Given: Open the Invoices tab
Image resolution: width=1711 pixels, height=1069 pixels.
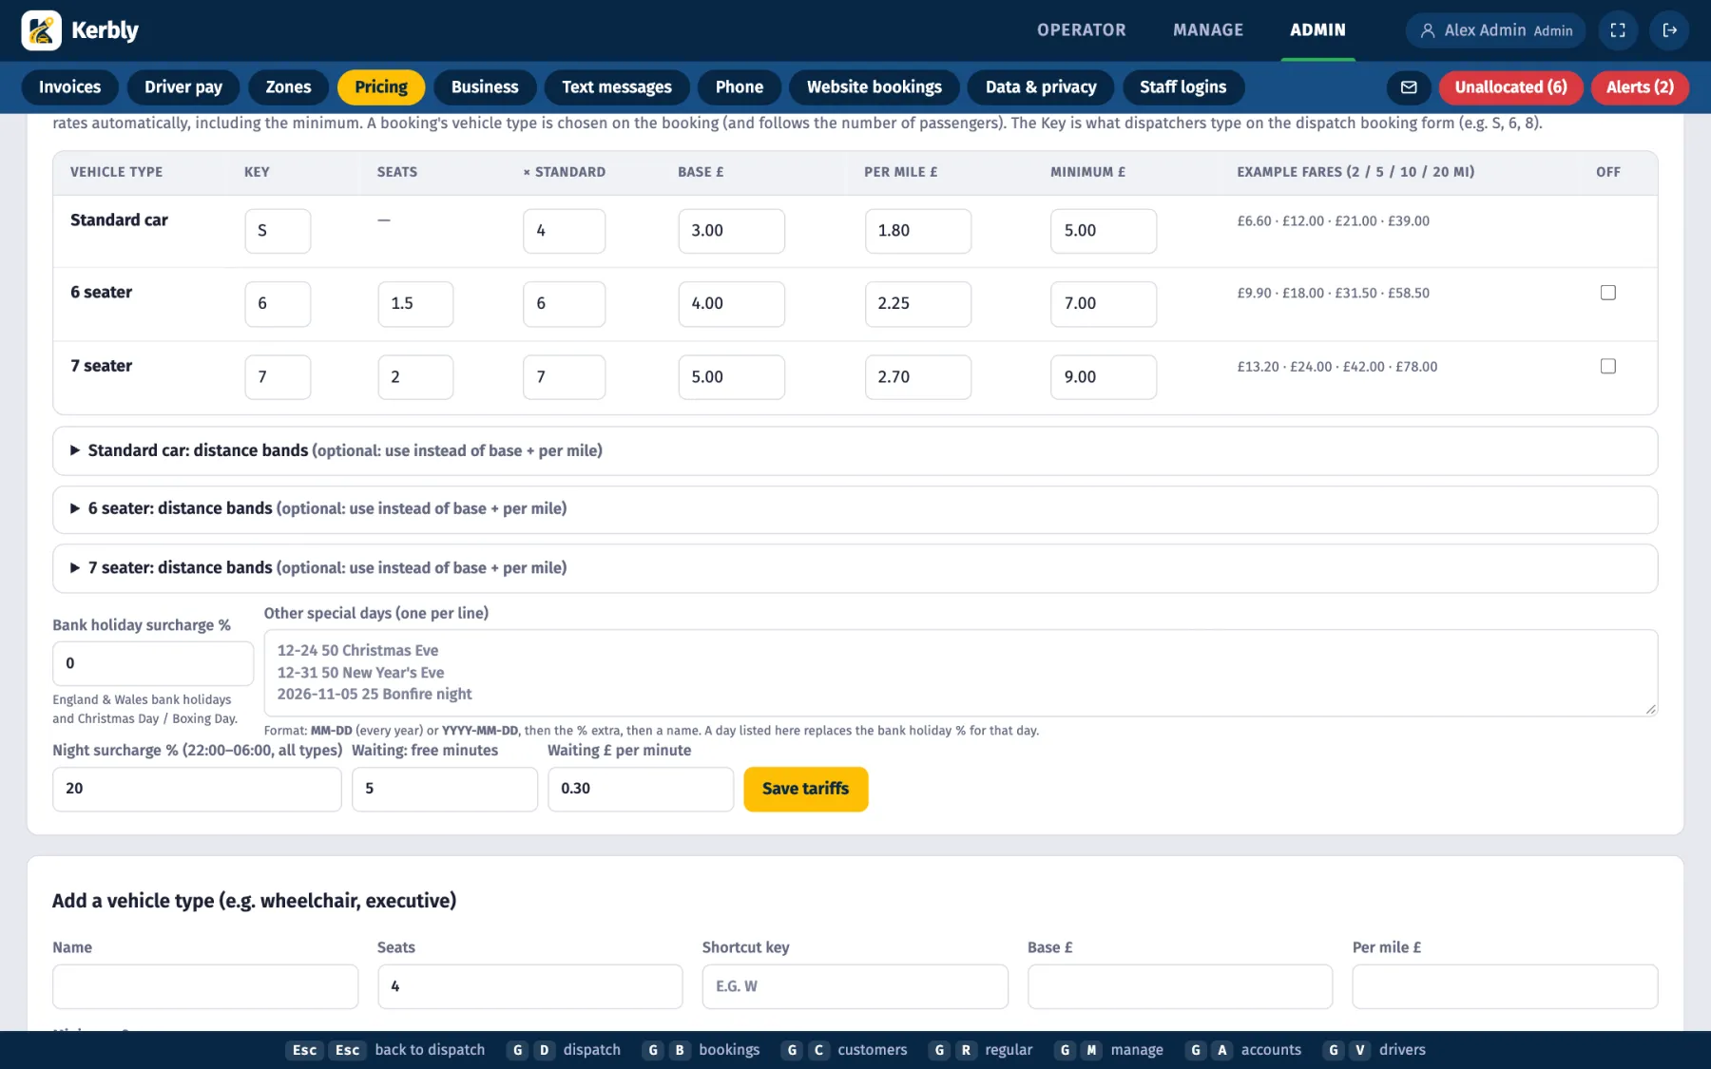Looking at the screenshot, I should (69, 87).
